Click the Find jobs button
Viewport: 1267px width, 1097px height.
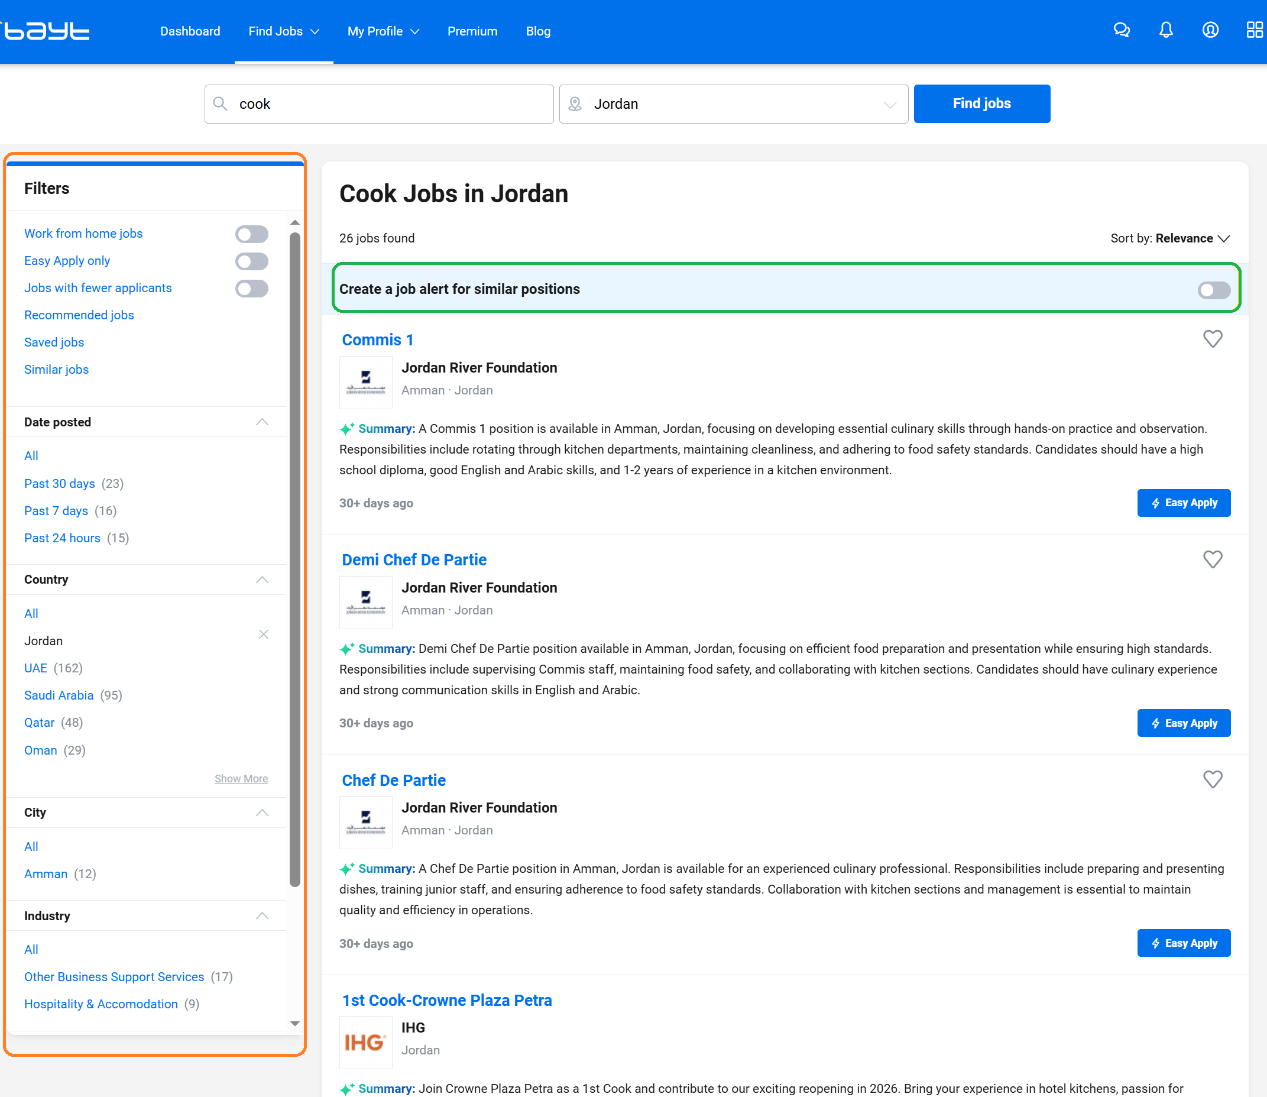point(982,103)
